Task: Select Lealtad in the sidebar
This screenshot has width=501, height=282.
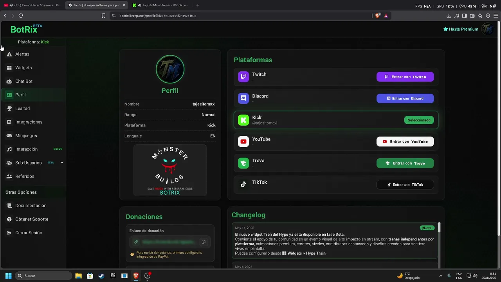Action: (x=33, y=108)
